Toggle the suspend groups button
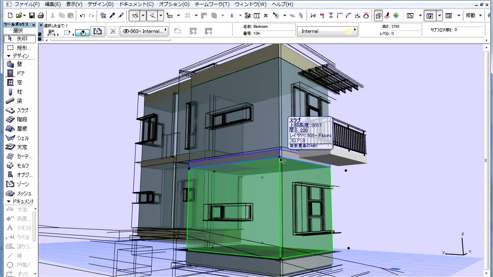Screen dimensions: 493x277 pyautogui.click(x=378, y=15)
